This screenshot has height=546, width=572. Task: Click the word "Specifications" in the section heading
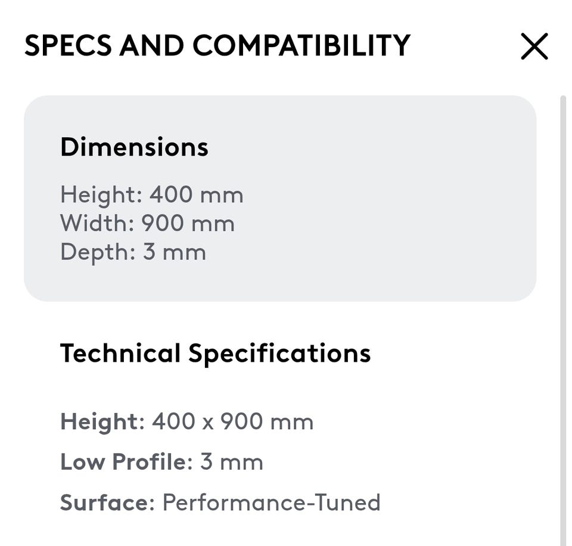279,353
